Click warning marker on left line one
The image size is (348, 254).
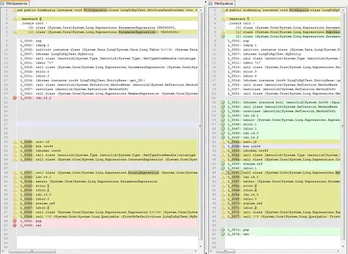(x=15, y=10)
